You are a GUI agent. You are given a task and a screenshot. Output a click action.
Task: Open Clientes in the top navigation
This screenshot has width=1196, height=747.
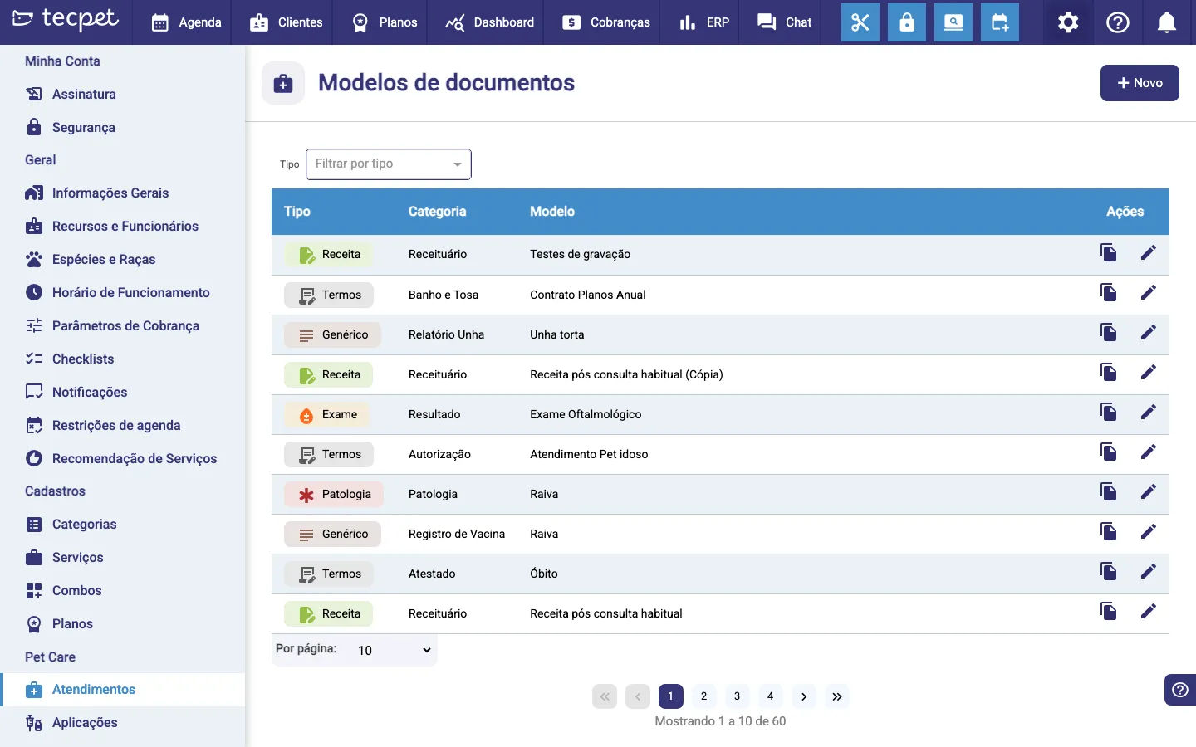coord(287,22)
